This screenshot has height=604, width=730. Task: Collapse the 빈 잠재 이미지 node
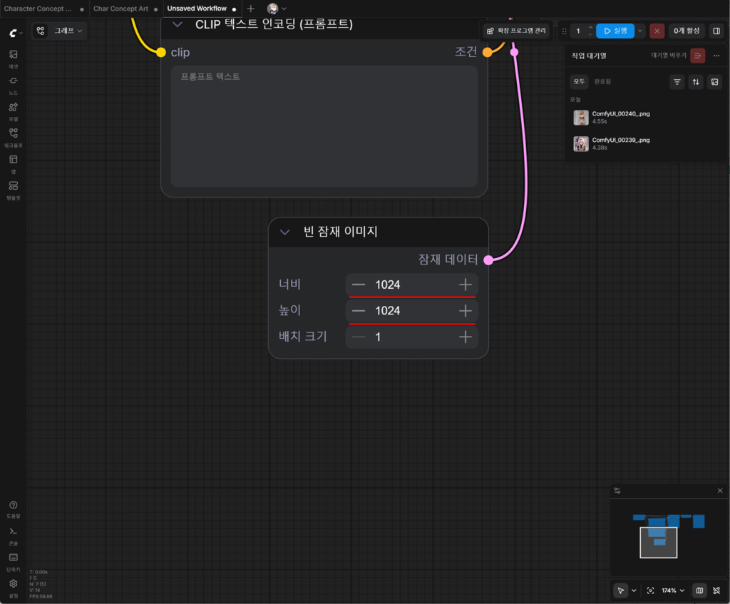[284, 232]
